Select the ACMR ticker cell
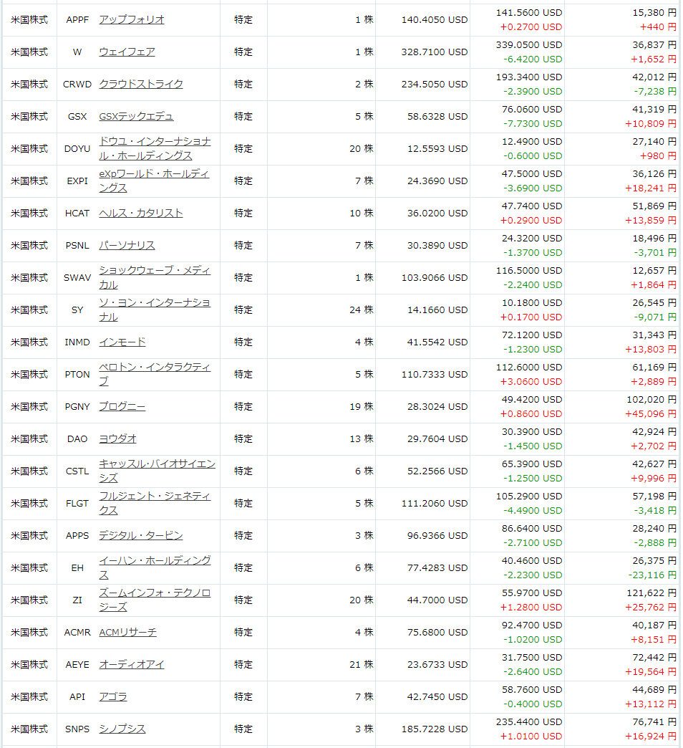 77,632
